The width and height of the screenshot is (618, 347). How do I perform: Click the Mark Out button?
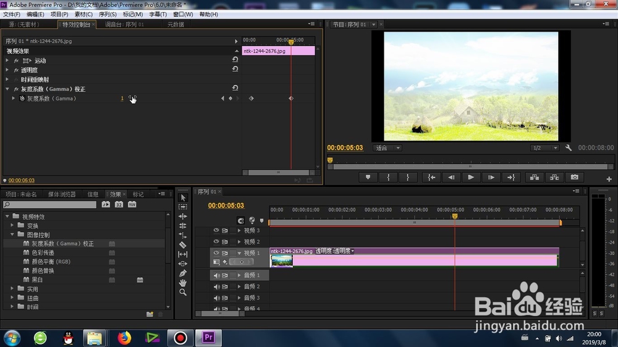click(x=408, y=177)
